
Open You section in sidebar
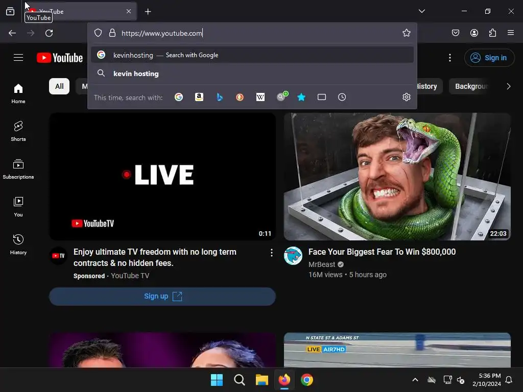(x=18, y=207)
